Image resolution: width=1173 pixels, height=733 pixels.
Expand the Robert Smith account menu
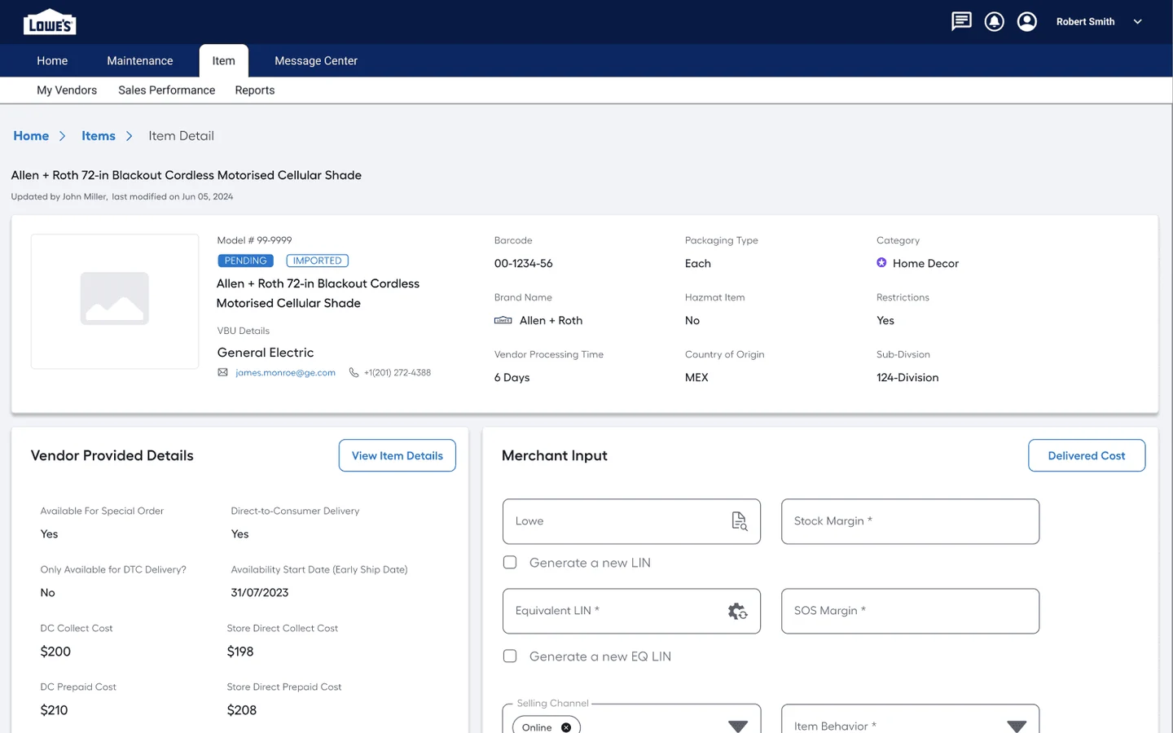(x=1138, y=22)
